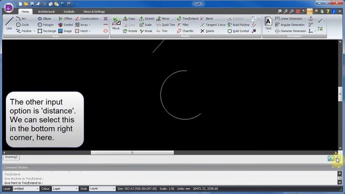Create a new file from quick access toolbar

(x=20, y=4)
